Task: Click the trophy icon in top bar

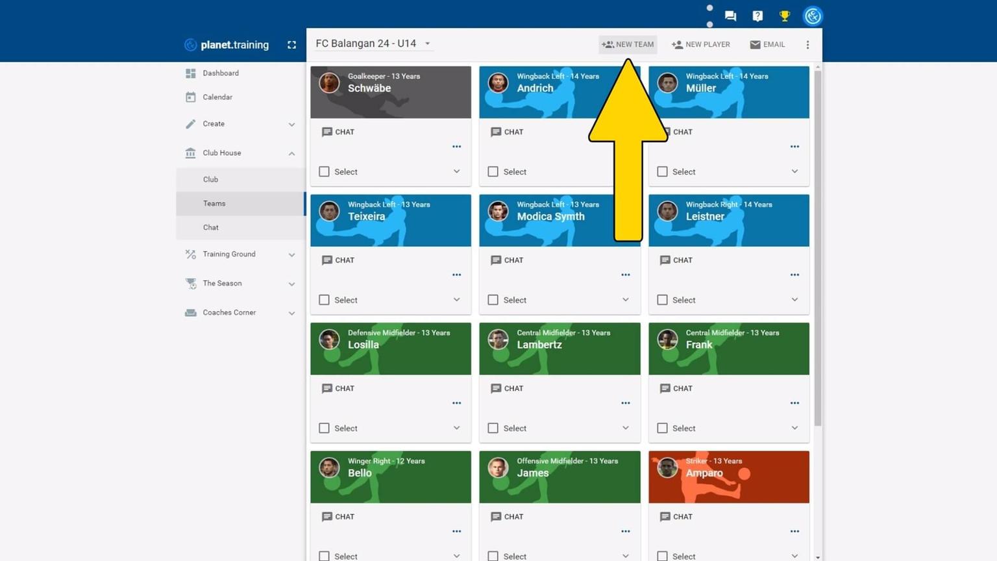Action: pyautogui.click(x=785, y=16)
